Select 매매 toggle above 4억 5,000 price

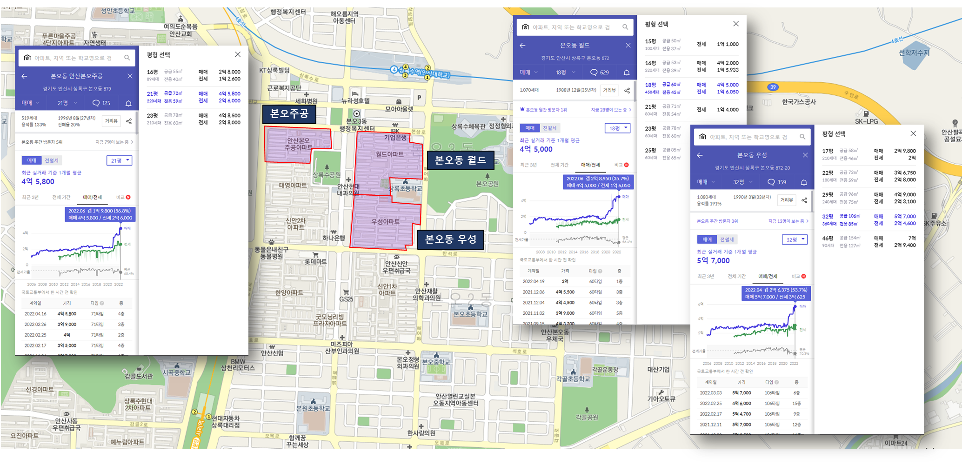[x=530, y=128]
